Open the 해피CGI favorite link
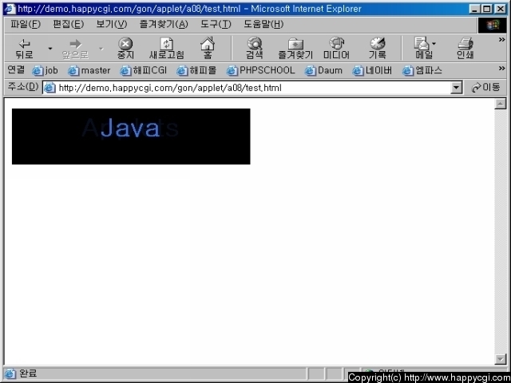 click(144, 70)
